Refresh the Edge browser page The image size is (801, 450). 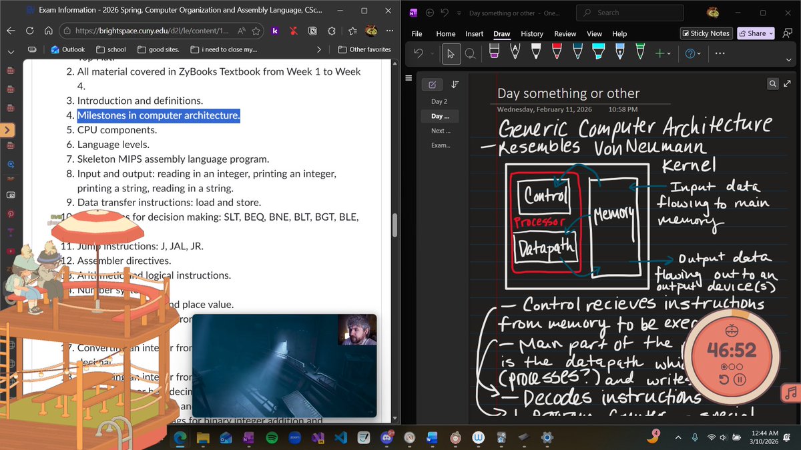point(29,31)
